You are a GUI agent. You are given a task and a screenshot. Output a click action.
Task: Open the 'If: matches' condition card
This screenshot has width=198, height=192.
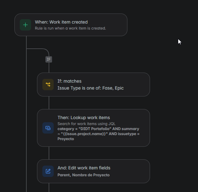94,85
